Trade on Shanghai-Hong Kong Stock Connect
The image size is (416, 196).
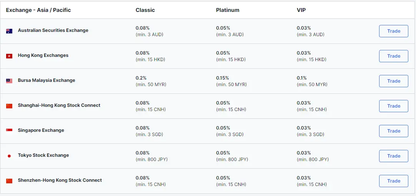393,106
